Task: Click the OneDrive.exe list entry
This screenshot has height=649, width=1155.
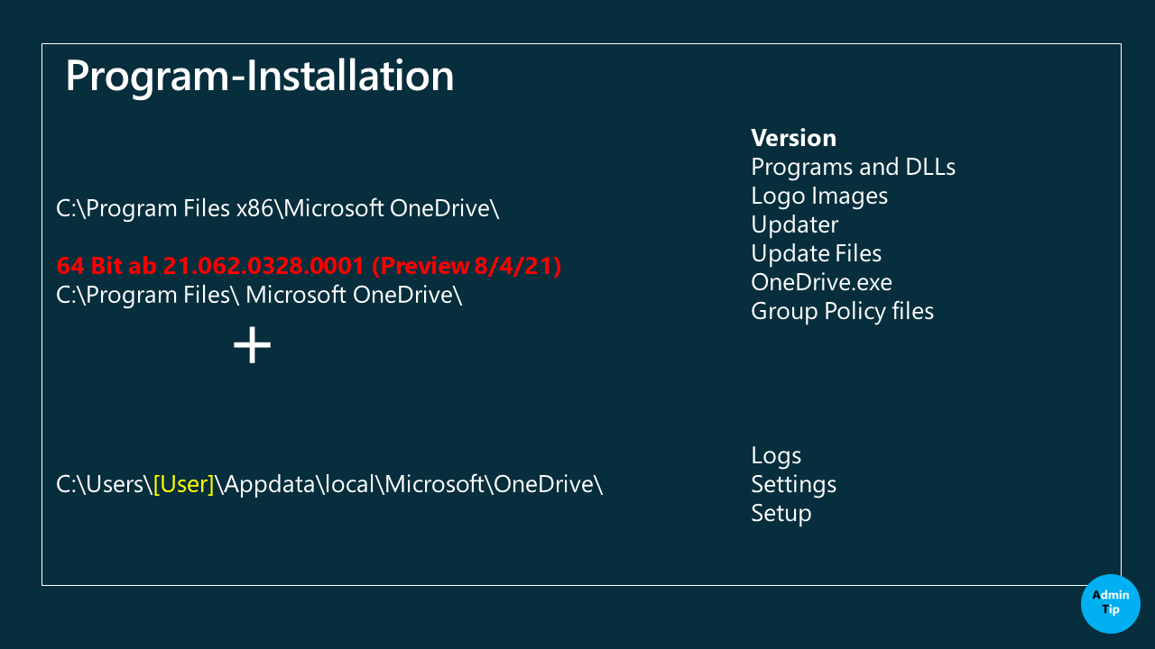Action: 821,282
